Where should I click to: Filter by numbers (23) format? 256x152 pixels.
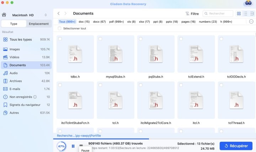point(208,22)
